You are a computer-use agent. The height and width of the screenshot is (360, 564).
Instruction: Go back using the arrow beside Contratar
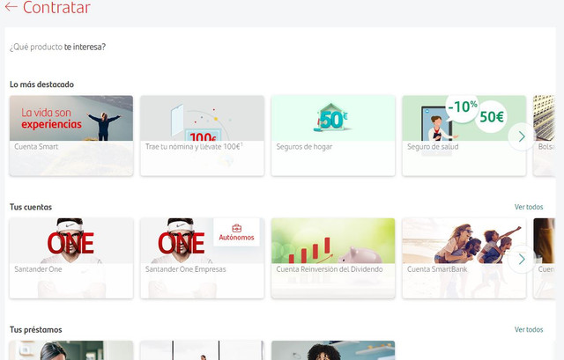[x=11, y=7]
